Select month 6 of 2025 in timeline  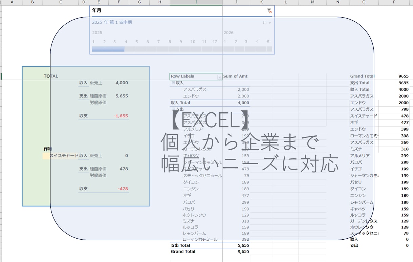[x=151, y=49]
